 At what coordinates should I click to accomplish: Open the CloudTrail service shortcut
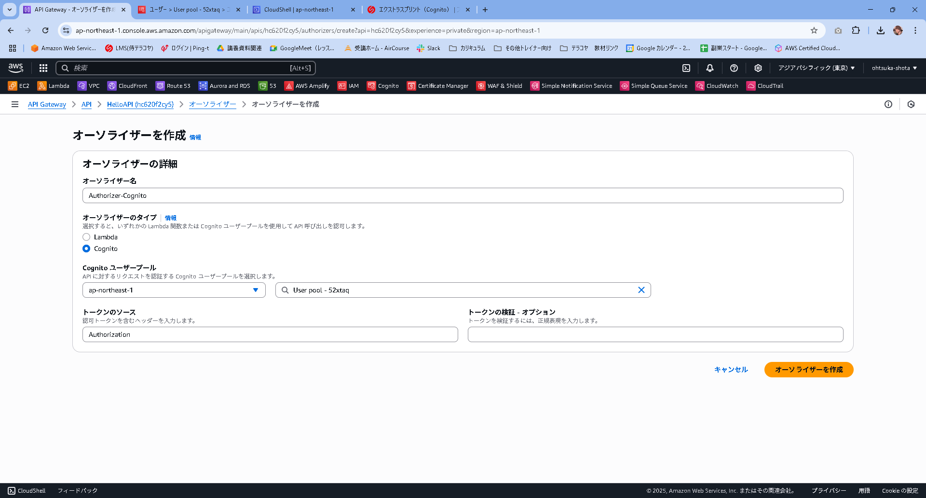pos(765,85)
